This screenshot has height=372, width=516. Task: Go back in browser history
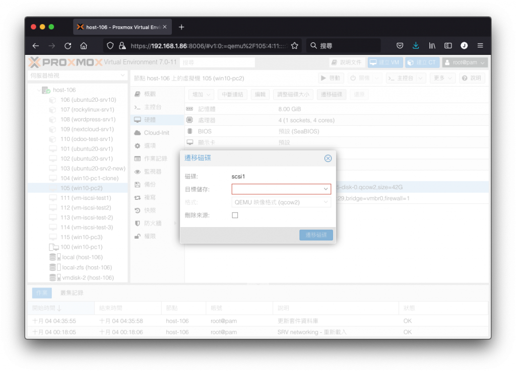36,46
